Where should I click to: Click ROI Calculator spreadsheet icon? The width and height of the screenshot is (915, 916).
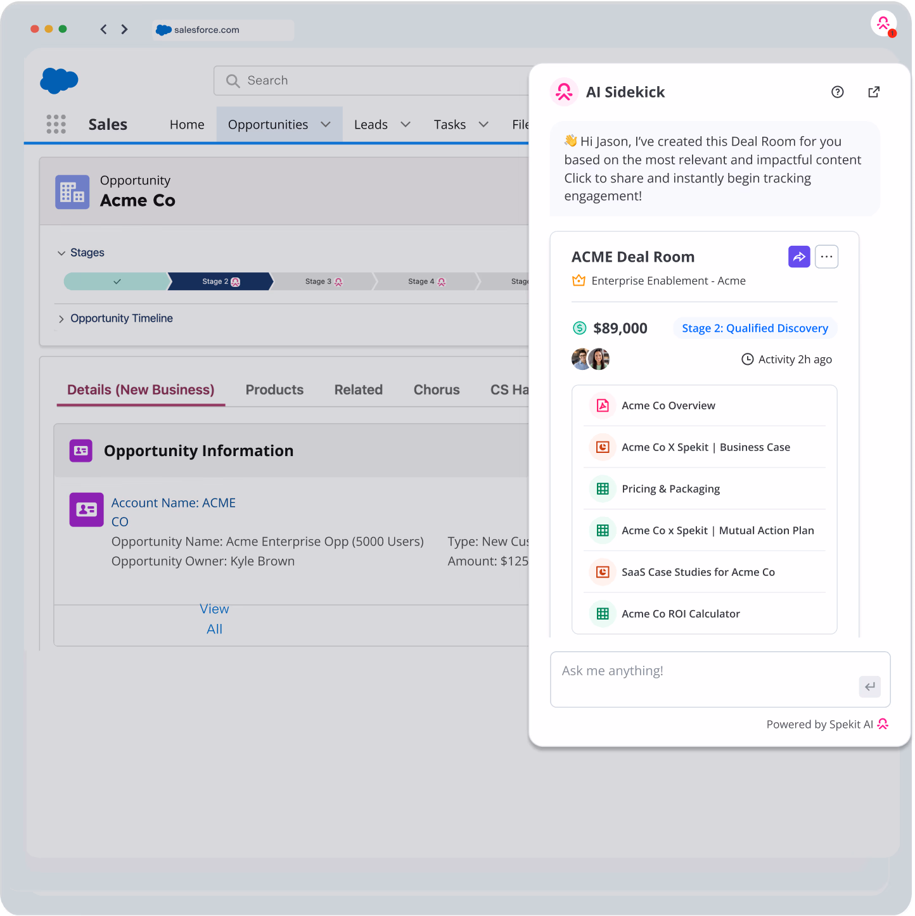click(603, 614)
